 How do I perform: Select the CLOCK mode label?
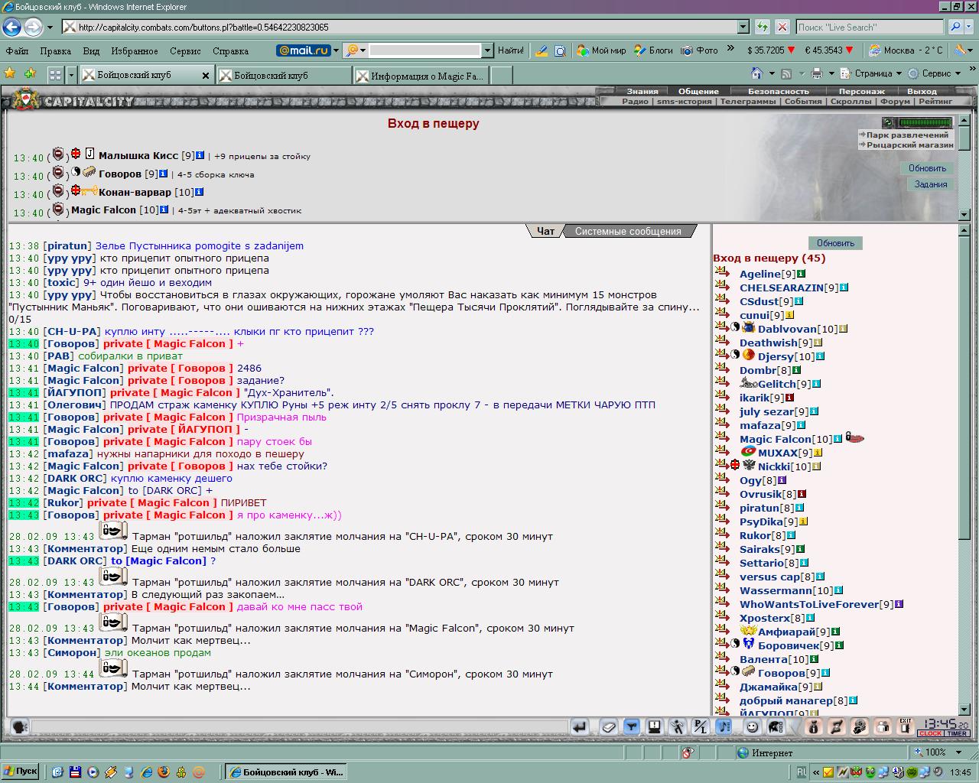click(x=931, y=734)
